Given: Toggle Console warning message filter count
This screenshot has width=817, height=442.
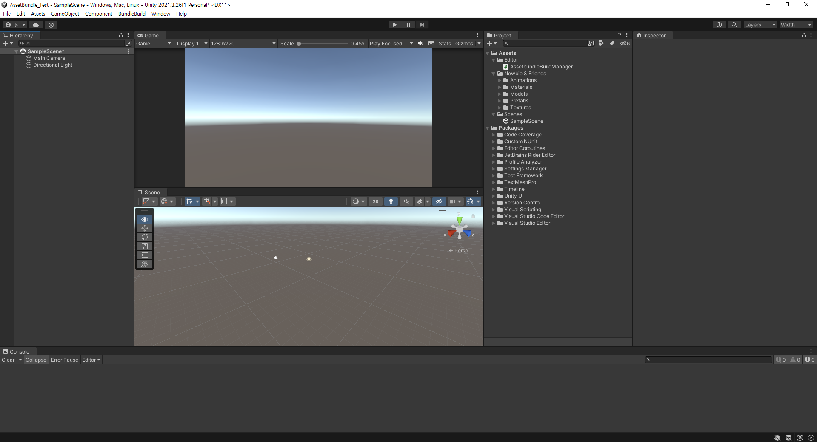Looking at the screenshot, I should 795,360.
